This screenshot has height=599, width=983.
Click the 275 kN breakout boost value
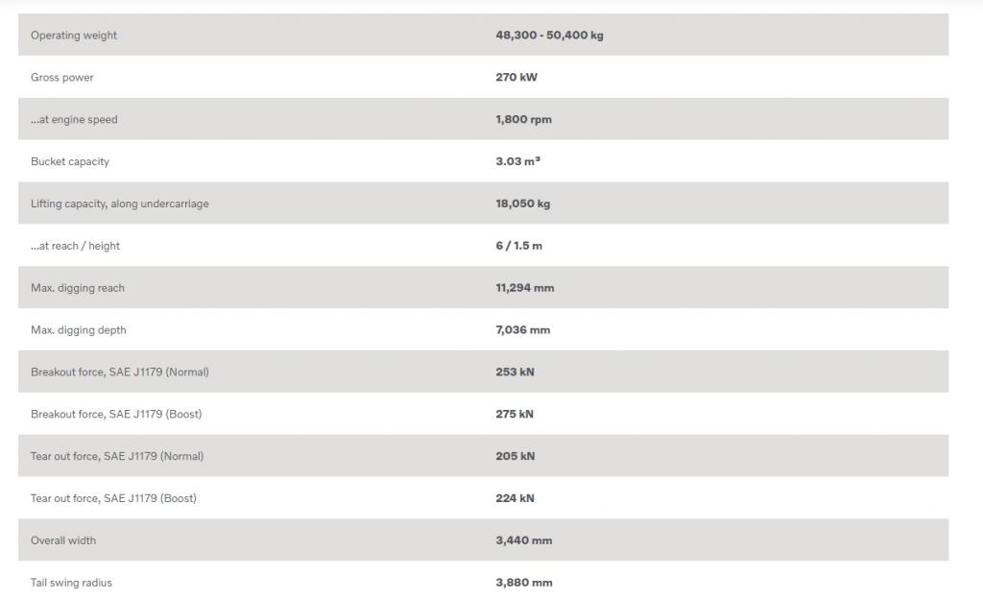(515, 414)
